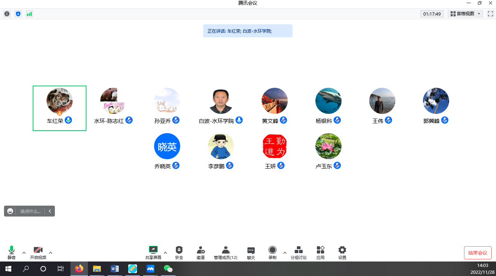The height and width of the screenshot is (276, 496).
Task: Open the meeting info icon
Action: [7, 14]
